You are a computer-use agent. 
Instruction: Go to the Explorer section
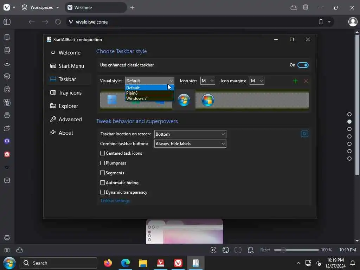click(x=69, y=106)
